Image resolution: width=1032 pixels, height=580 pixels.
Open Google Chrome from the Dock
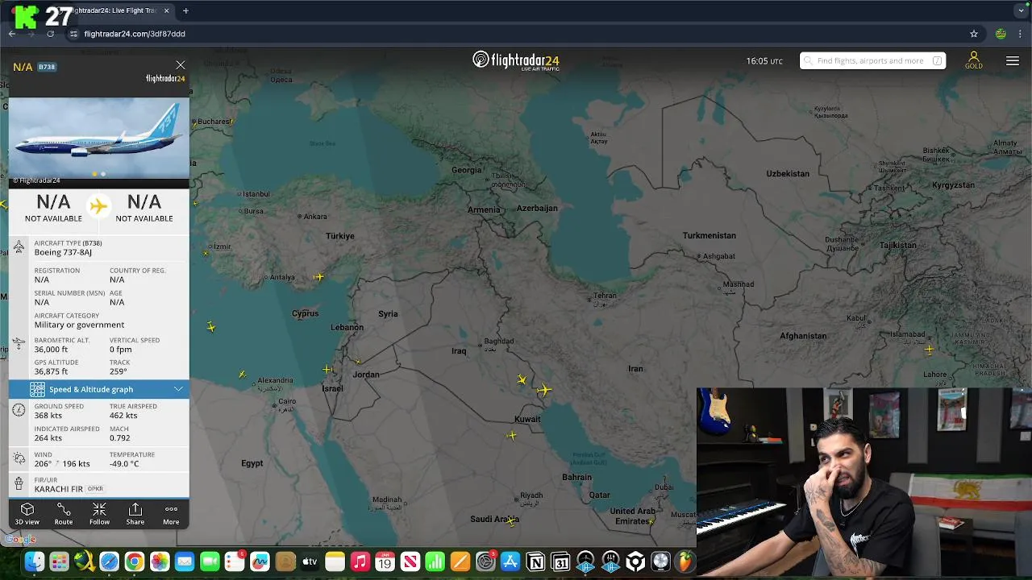tap(135, 561)
